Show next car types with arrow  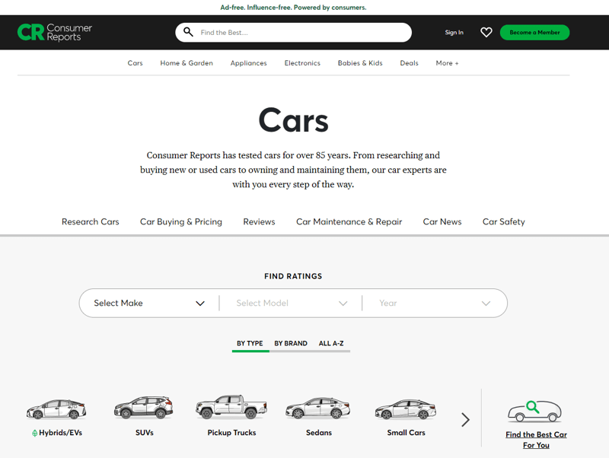click(465, 419)
